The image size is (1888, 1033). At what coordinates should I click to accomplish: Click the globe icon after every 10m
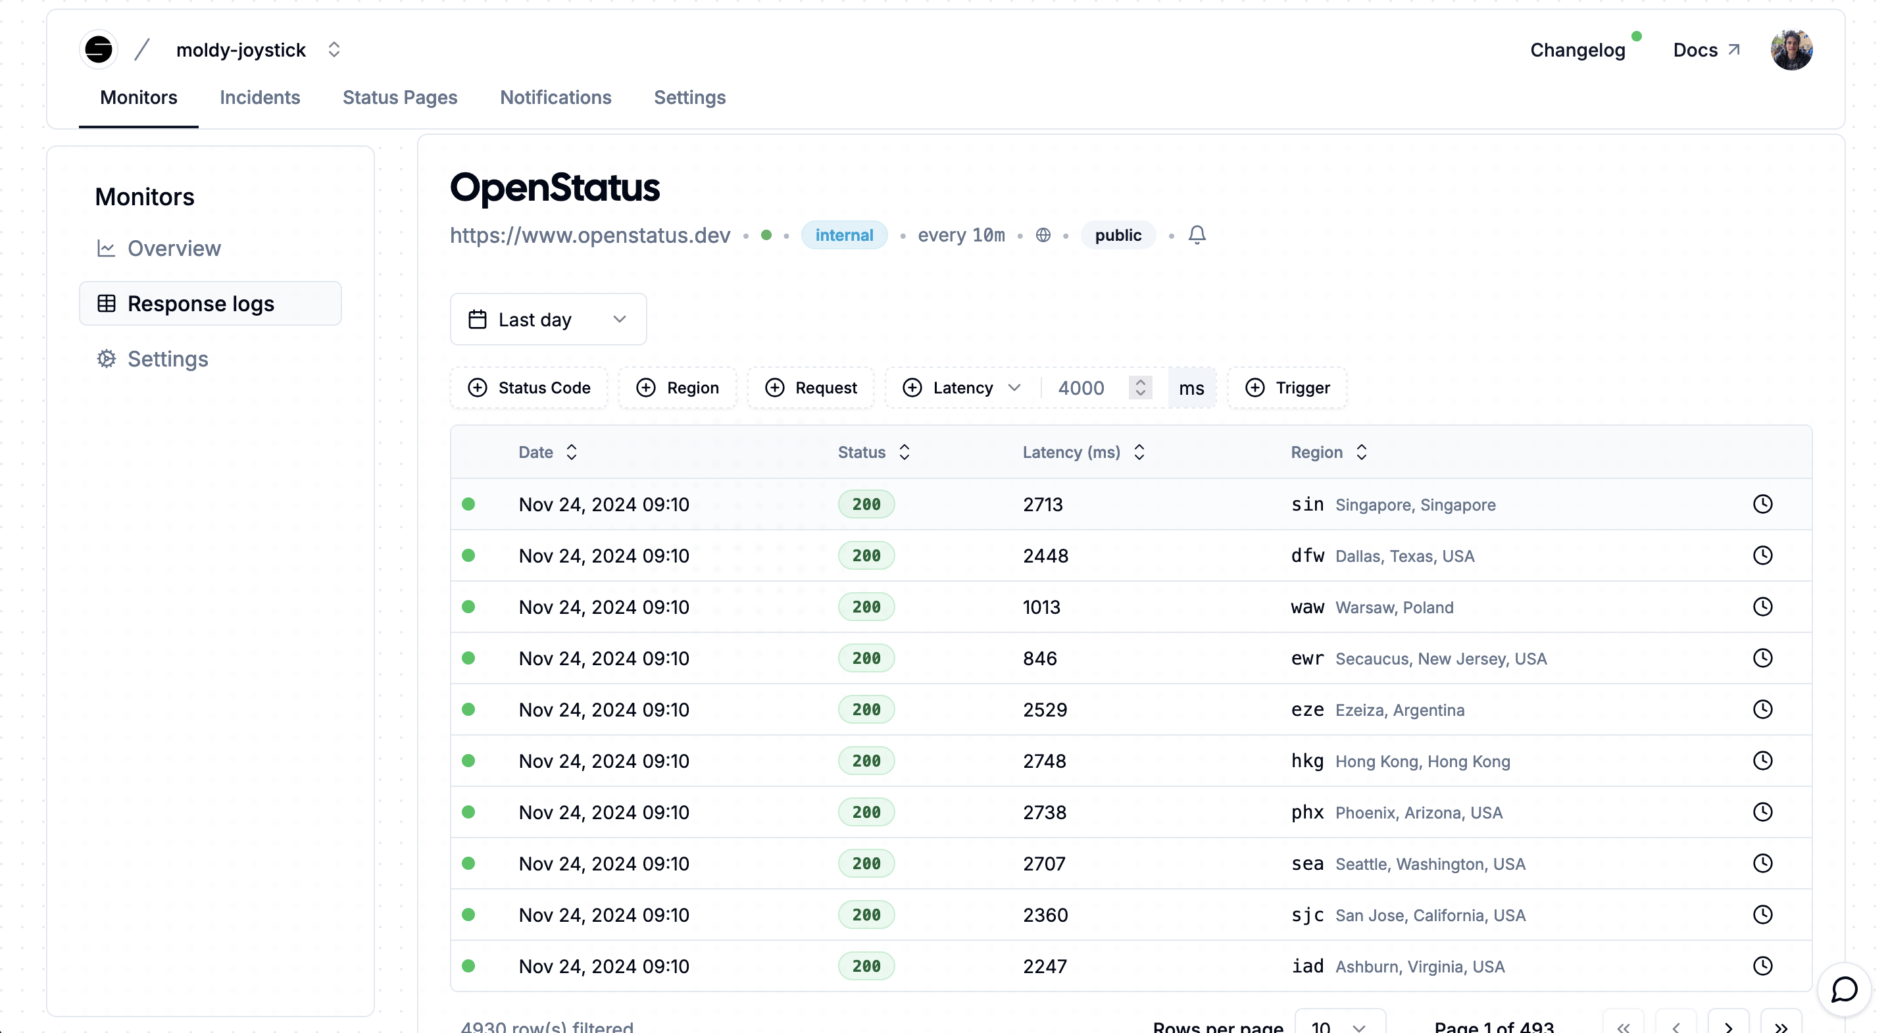[1043, 235]
